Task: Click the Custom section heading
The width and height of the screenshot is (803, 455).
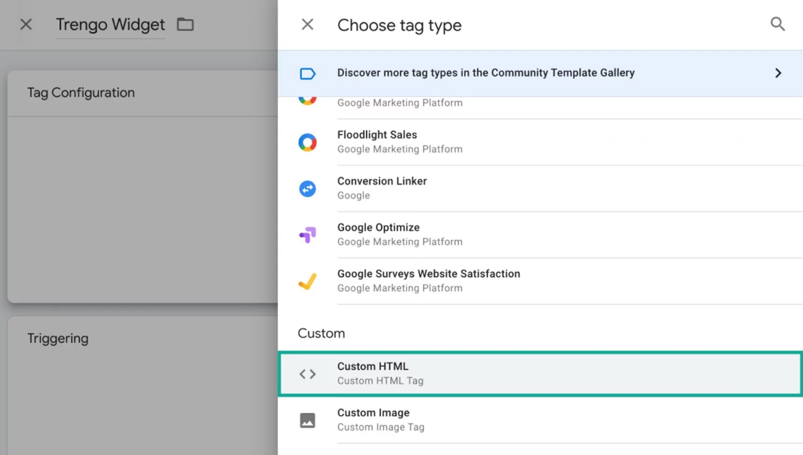Action: [321, 333]
